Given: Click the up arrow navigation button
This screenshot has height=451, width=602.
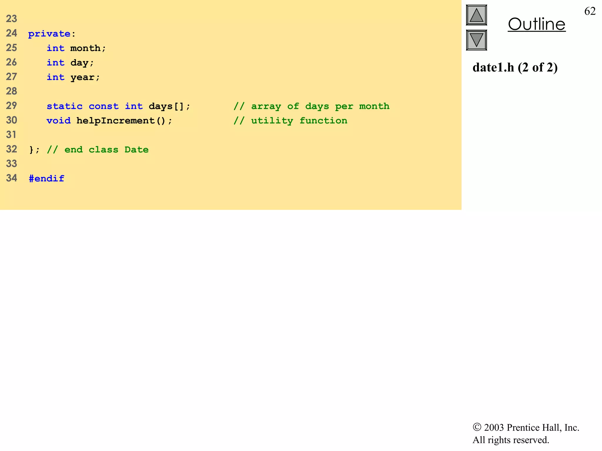Looking at the screenshot, I should click(476, 15).
